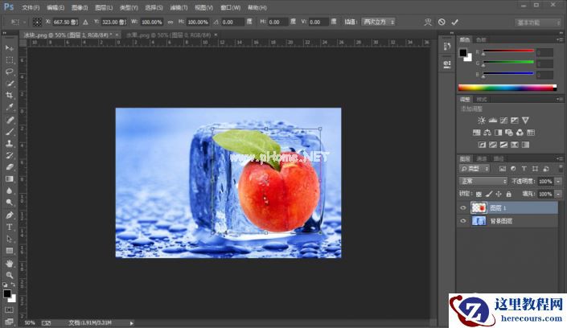Hide the 背景图层 layer eye icon
The height and width of the screenshot is (328, 567).
[x=463, y=221]
